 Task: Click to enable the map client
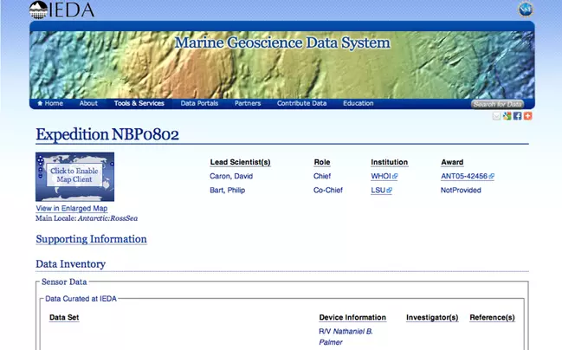(x=74, y=177)
